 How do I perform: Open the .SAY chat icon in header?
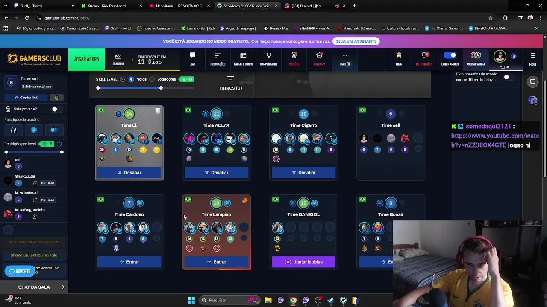[192, 55]
